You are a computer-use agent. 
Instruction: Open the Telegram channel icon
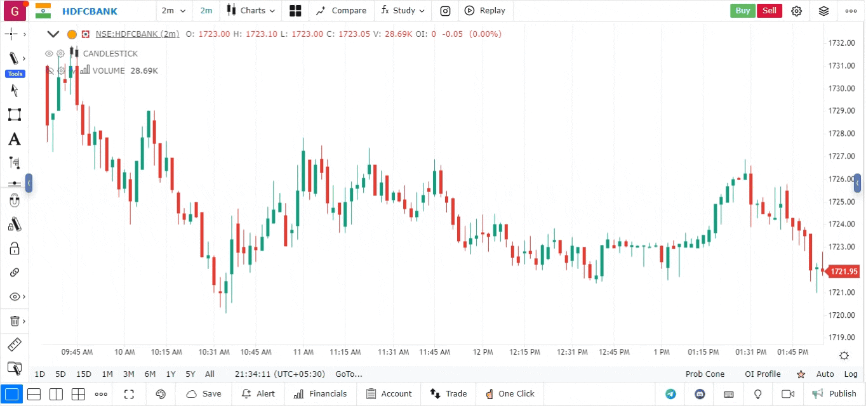[x=670, y=394]
